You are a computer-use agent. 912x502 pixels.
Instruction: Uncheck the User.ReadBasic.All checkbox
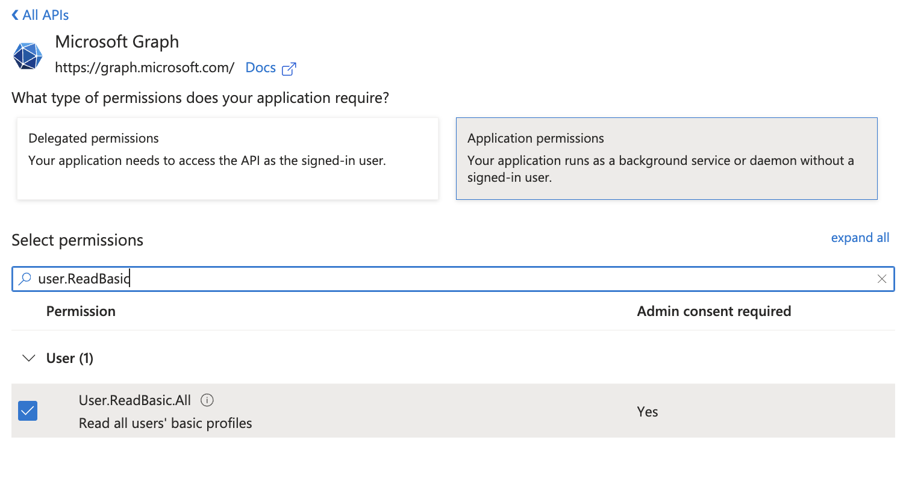pos(28,411)
